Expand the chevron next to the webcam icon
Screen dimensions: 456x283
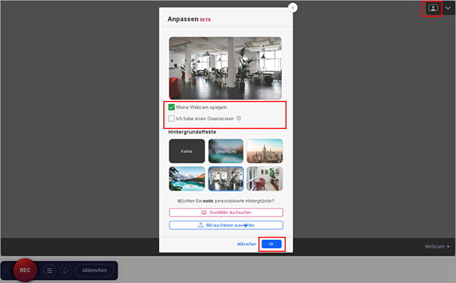coord(448,8)
